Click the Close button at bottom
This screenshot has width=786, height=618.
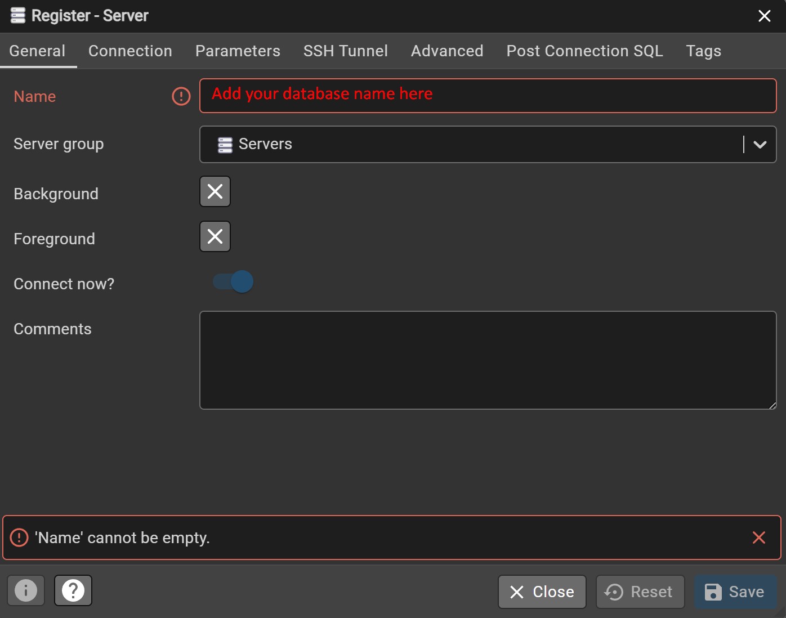point(542,592)
